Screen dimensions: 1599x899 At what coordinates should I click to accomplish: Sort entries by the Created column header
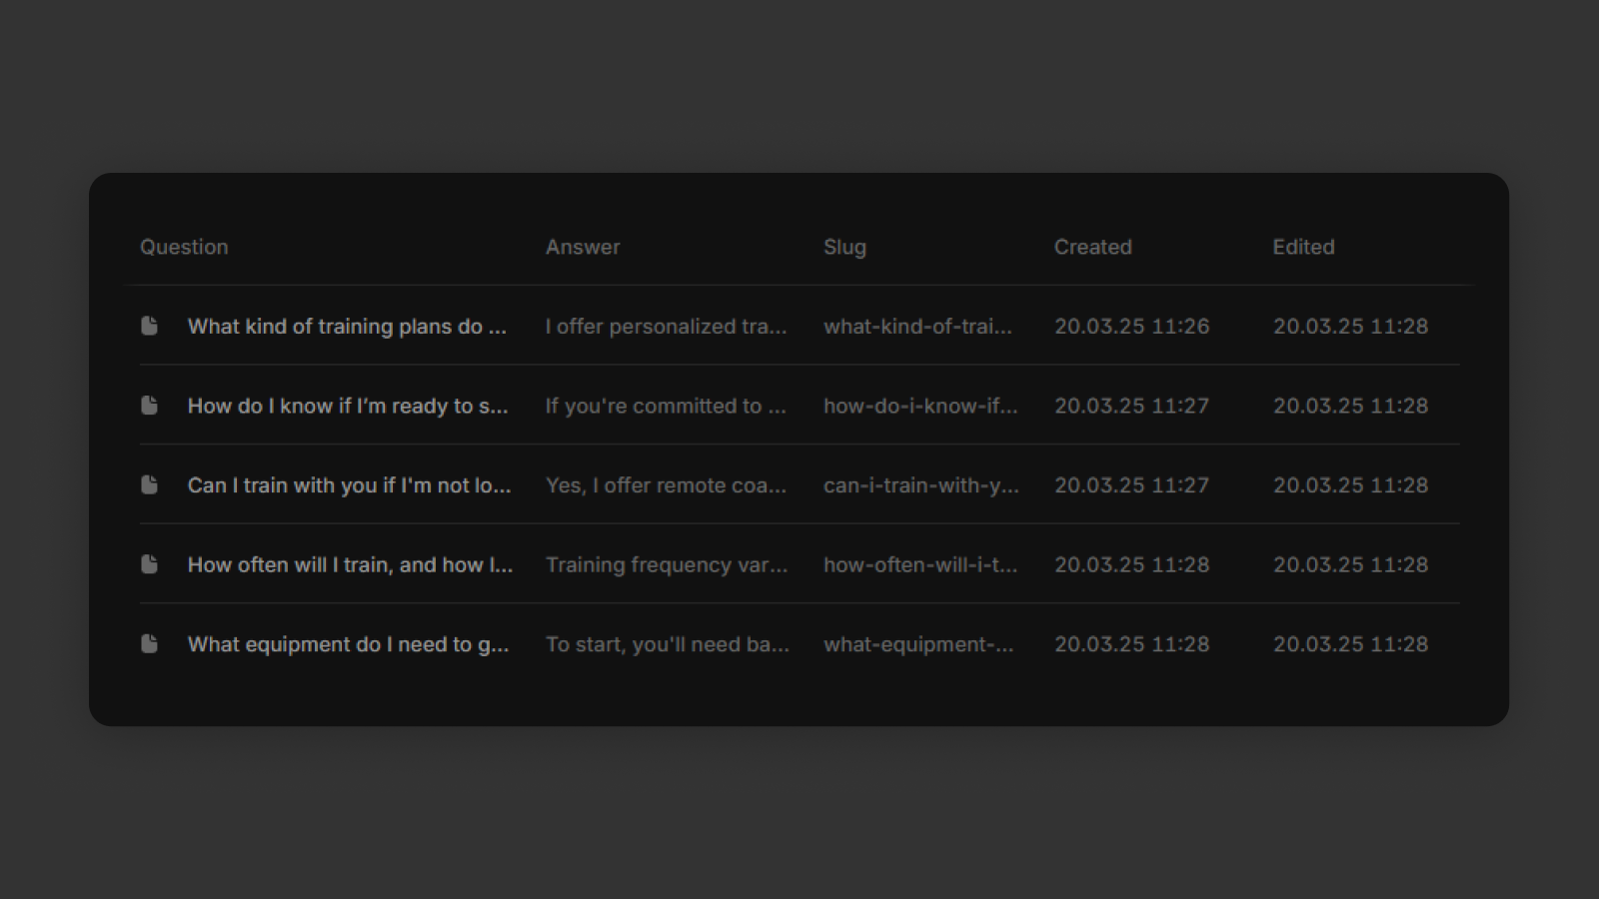click(1092, 247)
